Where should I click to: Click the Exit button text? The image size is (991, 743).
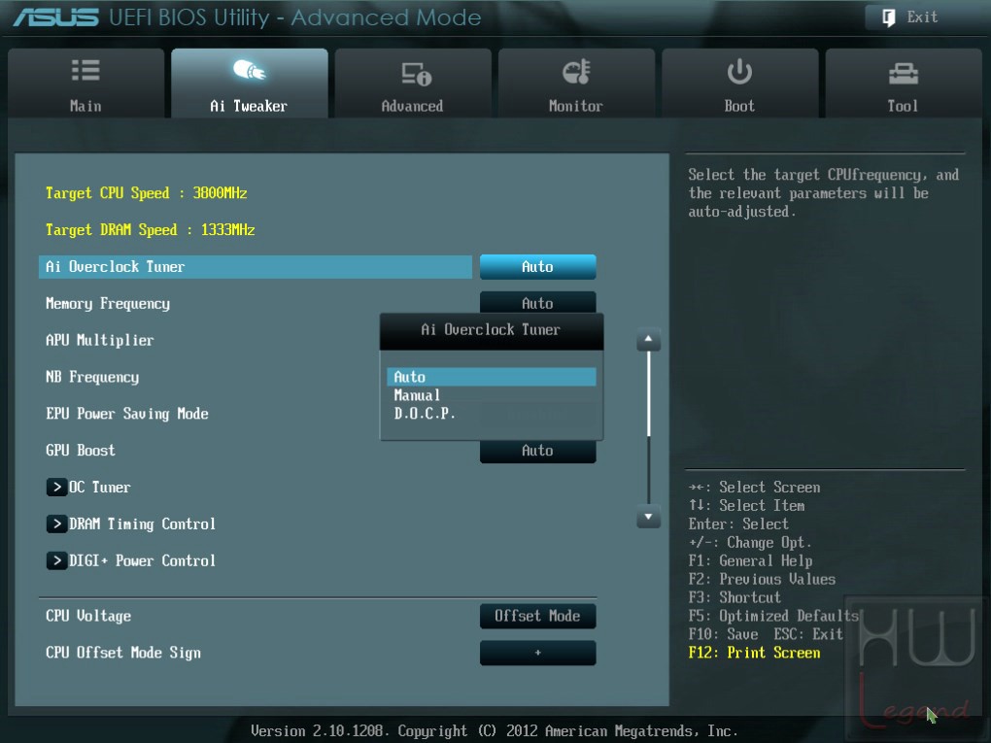click(x=922, y=17)
